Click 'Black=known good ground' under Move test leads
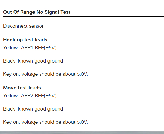This screenshot has height=134, width=164. [x=33, y=109]
